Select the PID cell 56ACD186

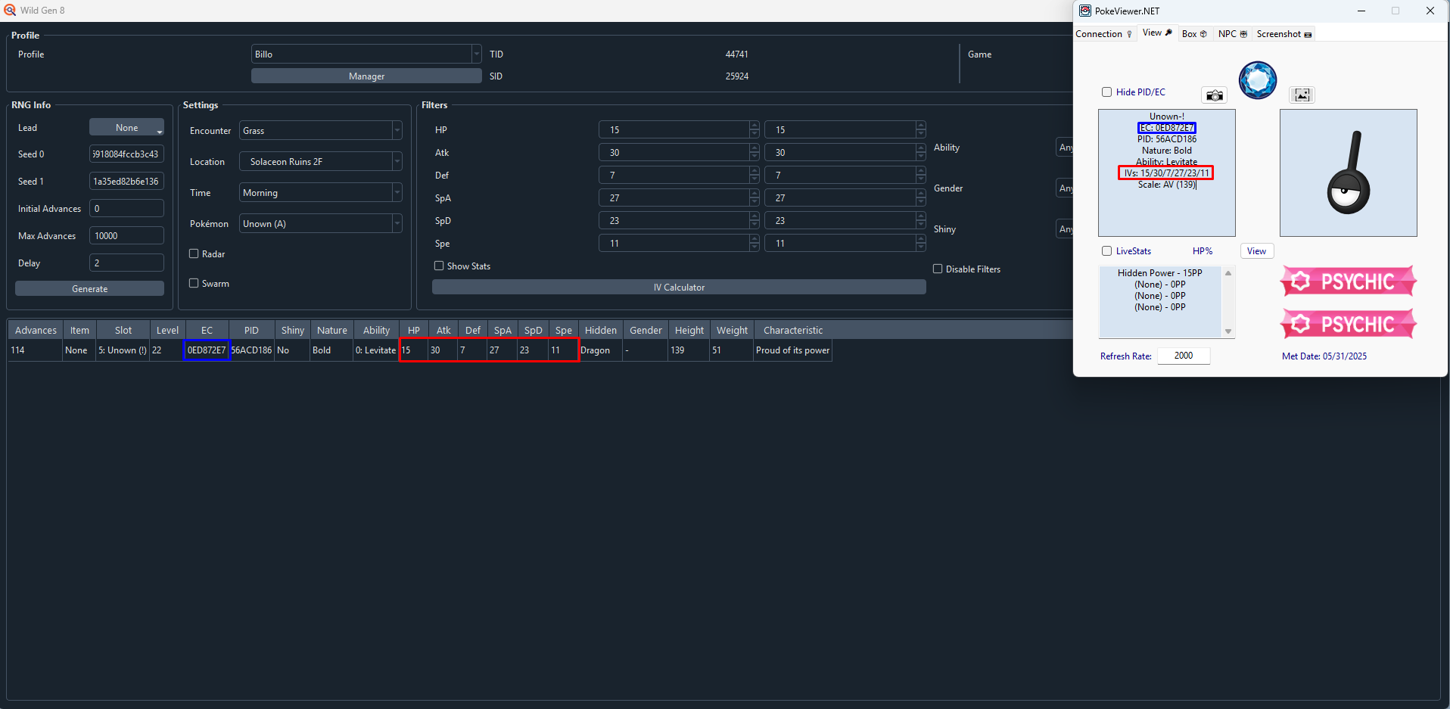click(251, 350)
